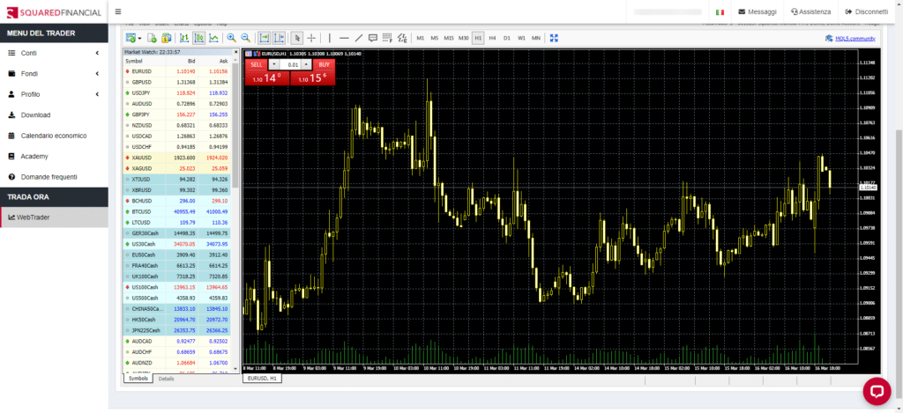
Task: Expand the Conti menu
Action: pyautogui.click(x=54, y=53)
